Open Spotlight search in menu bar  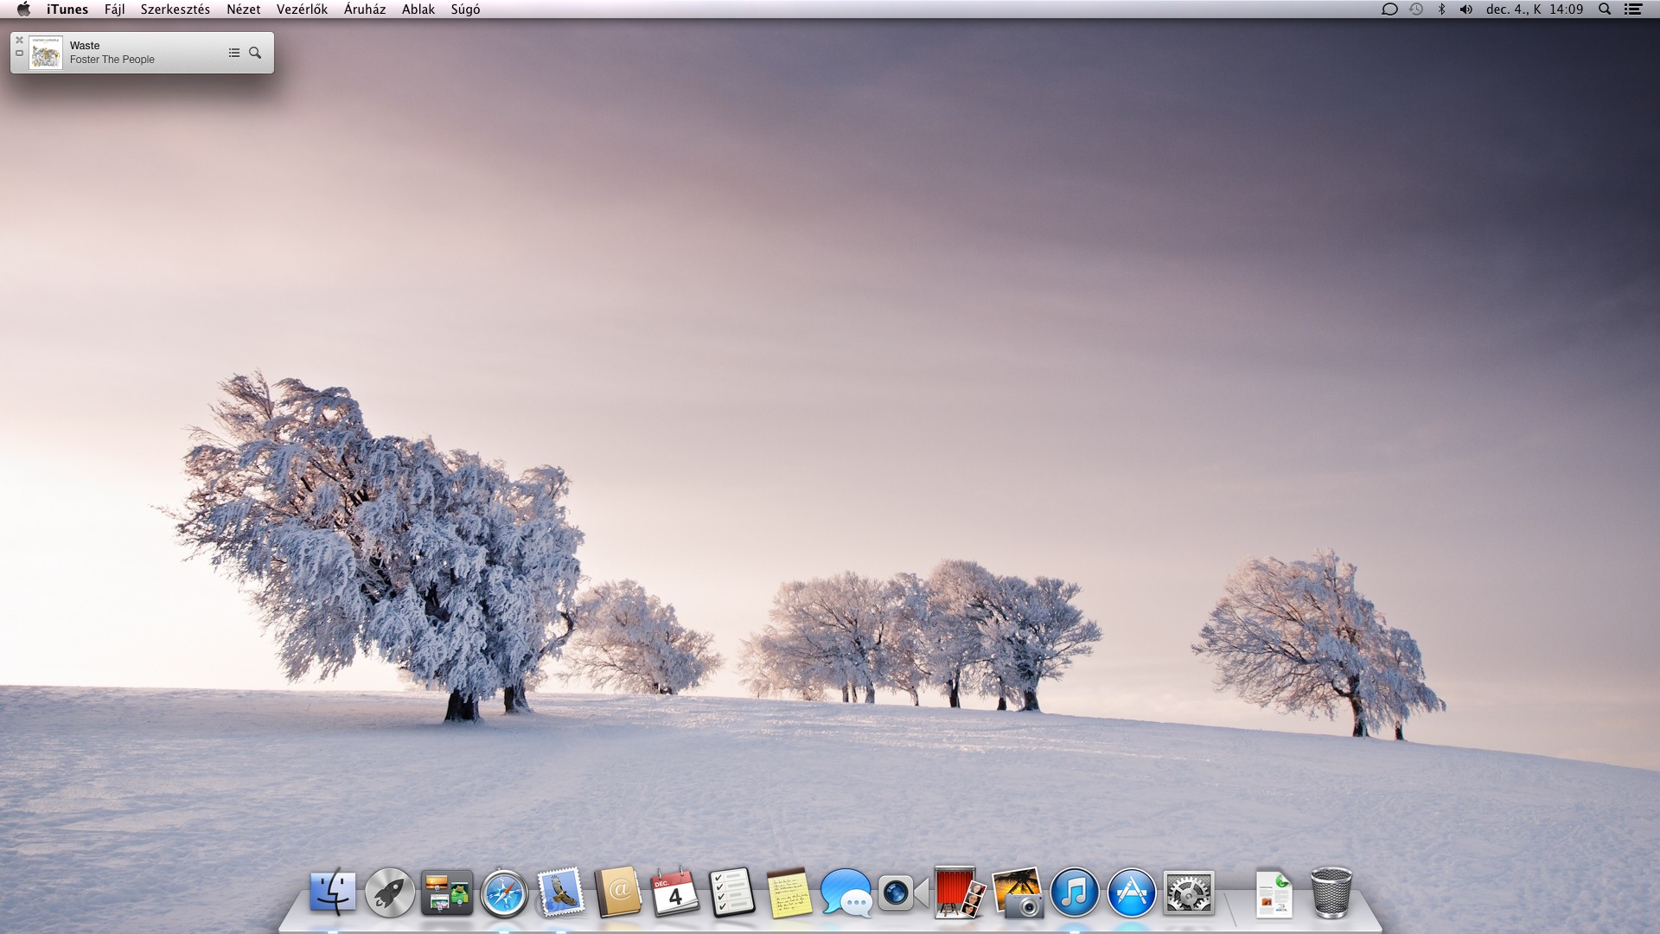pos(1605,10)
